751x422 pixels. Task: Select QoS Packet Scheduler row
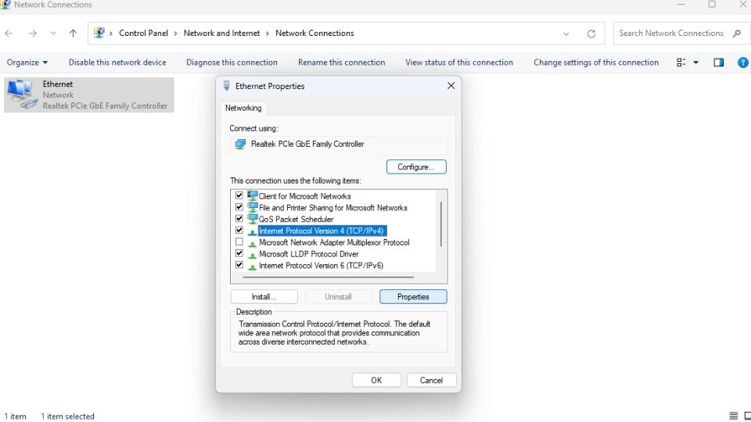296,219
